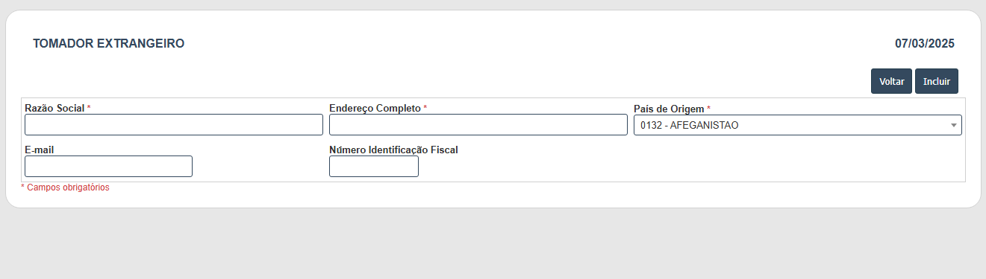Focus the Endereço Completo text field
The width and height of the screenshot is (986, 279).
tap(478, 125)
